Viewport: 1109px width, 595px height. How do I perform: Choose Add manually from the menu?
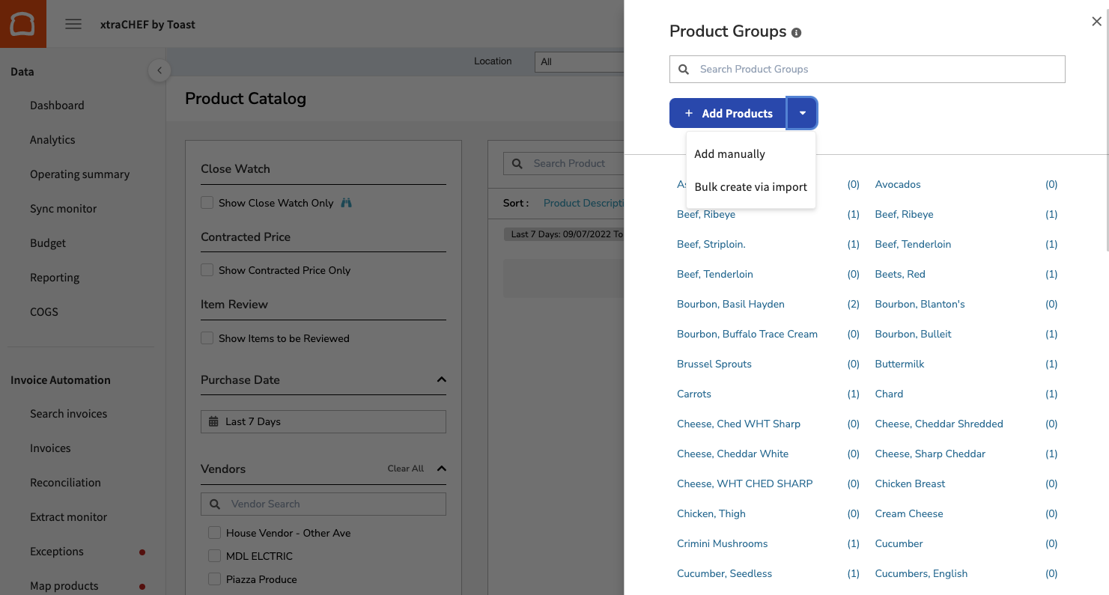(729, 154)
